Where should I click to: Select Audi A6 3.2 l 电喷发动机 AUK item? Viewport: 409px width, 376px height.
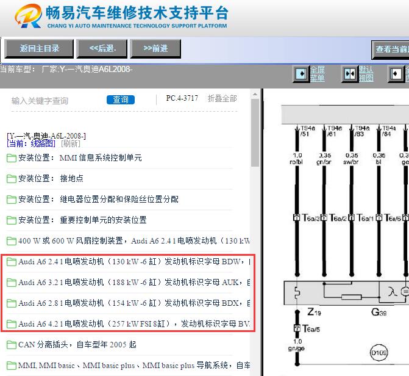(x=134, y=282)
